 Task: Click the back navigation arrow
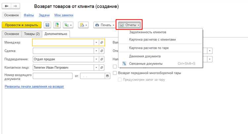(7, 6)
